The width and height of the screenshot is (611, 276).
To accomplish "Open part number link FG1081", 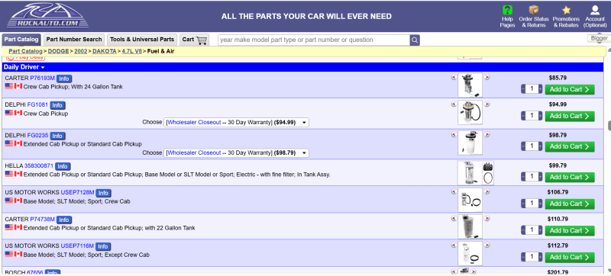I will tap(37, 105).
